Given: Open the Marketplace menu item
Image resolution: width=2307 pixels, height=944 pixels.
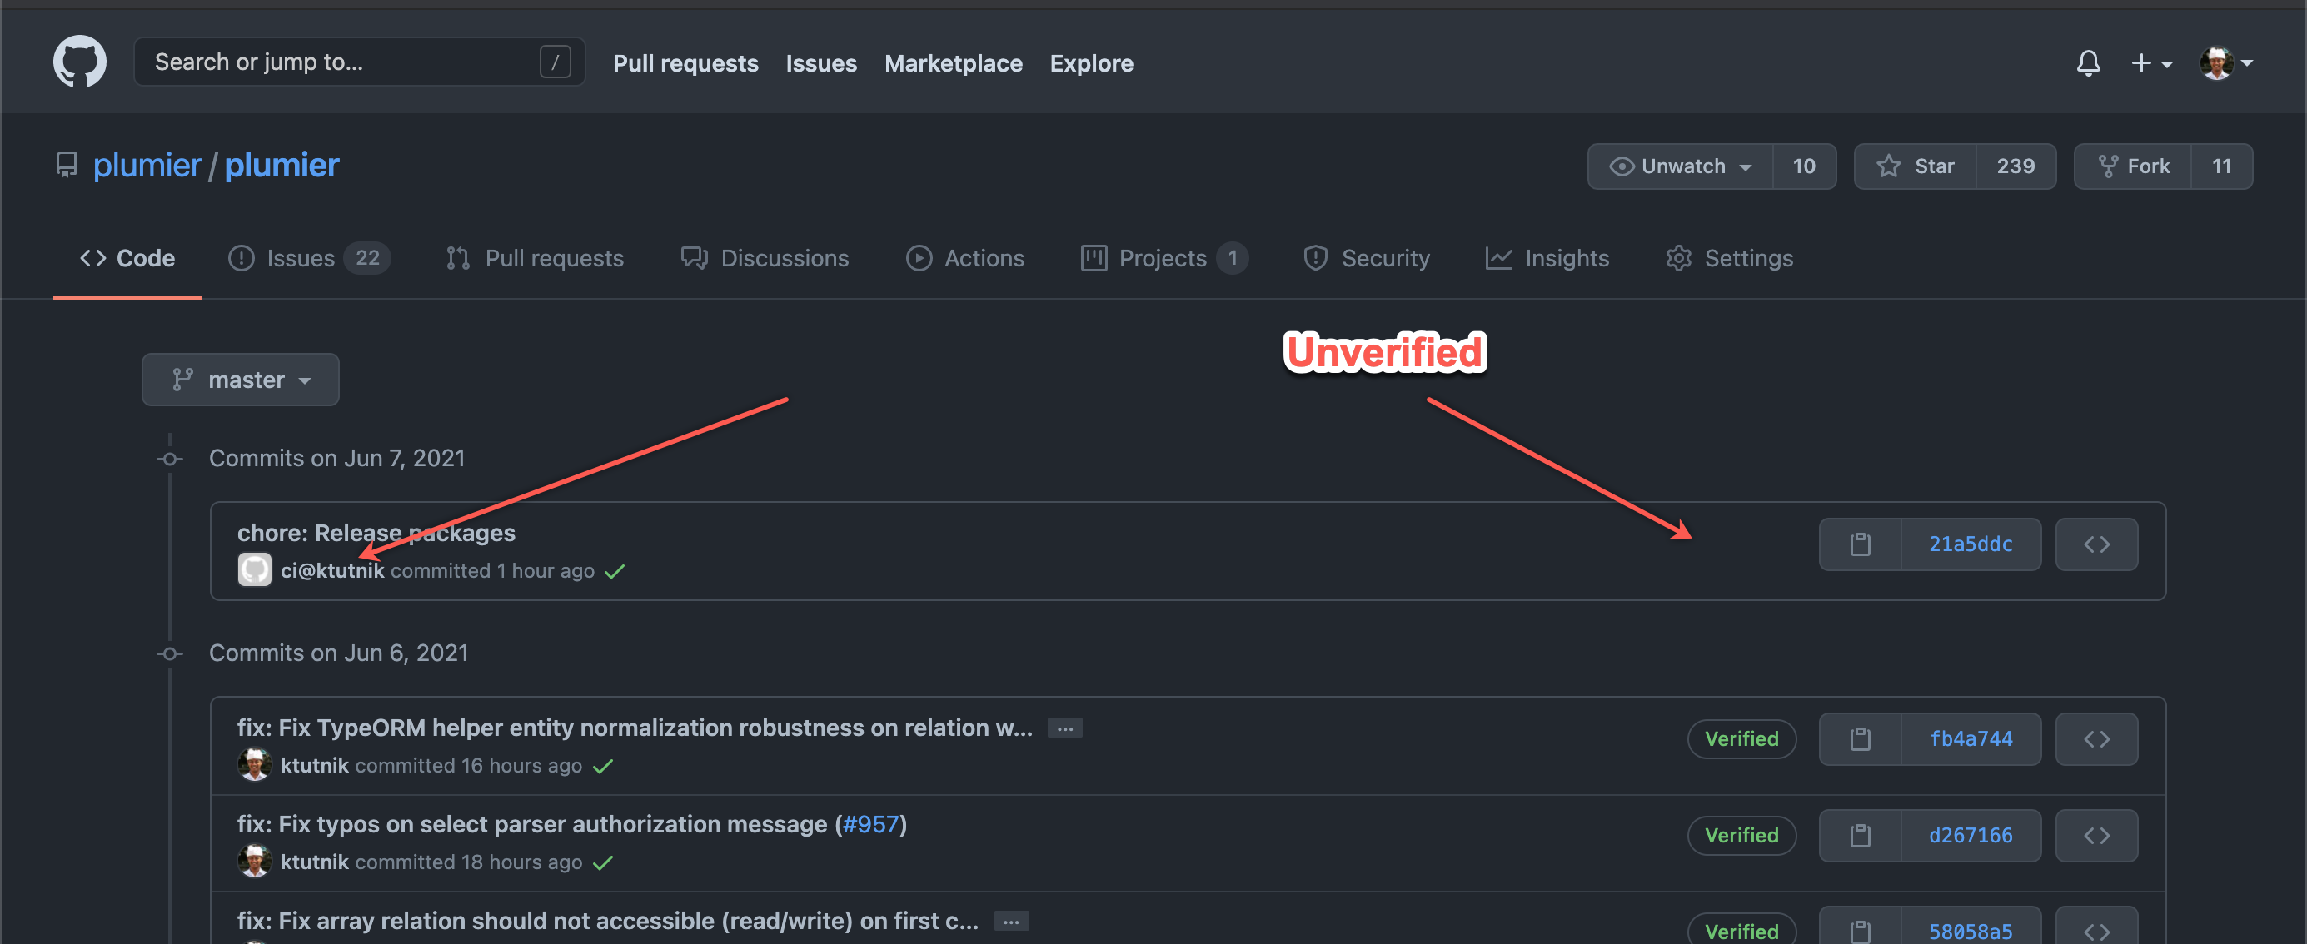Looking at the screenshot, I should 953,62.
